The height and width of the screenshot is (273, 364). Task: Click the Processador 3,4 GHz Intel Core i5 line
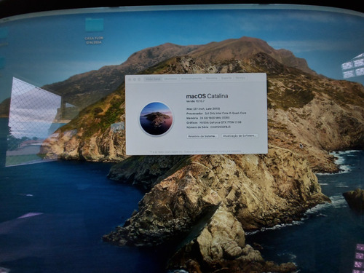pyautogui.click(x=216, y=114)
